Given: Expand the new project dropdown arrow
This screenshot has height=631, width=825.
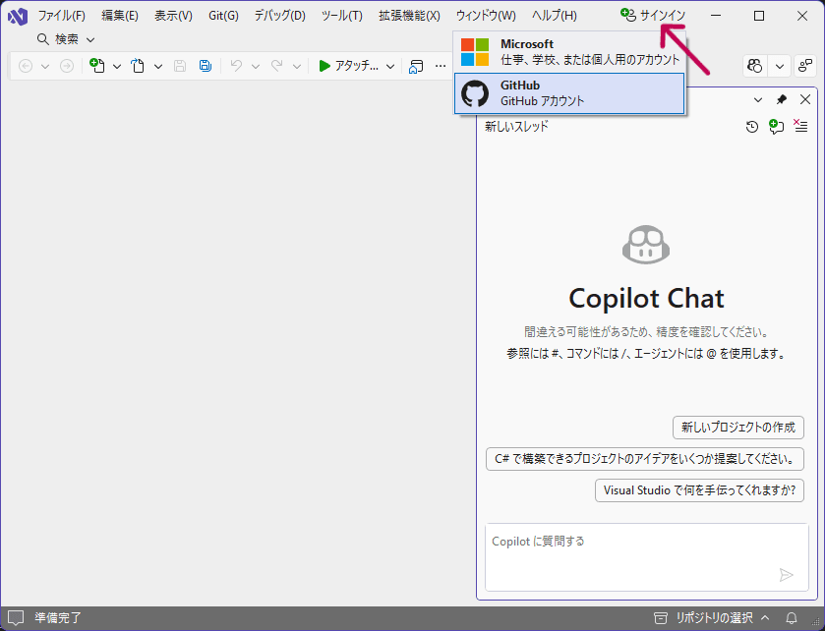Looking at the screenshot, I should point(117,66).
